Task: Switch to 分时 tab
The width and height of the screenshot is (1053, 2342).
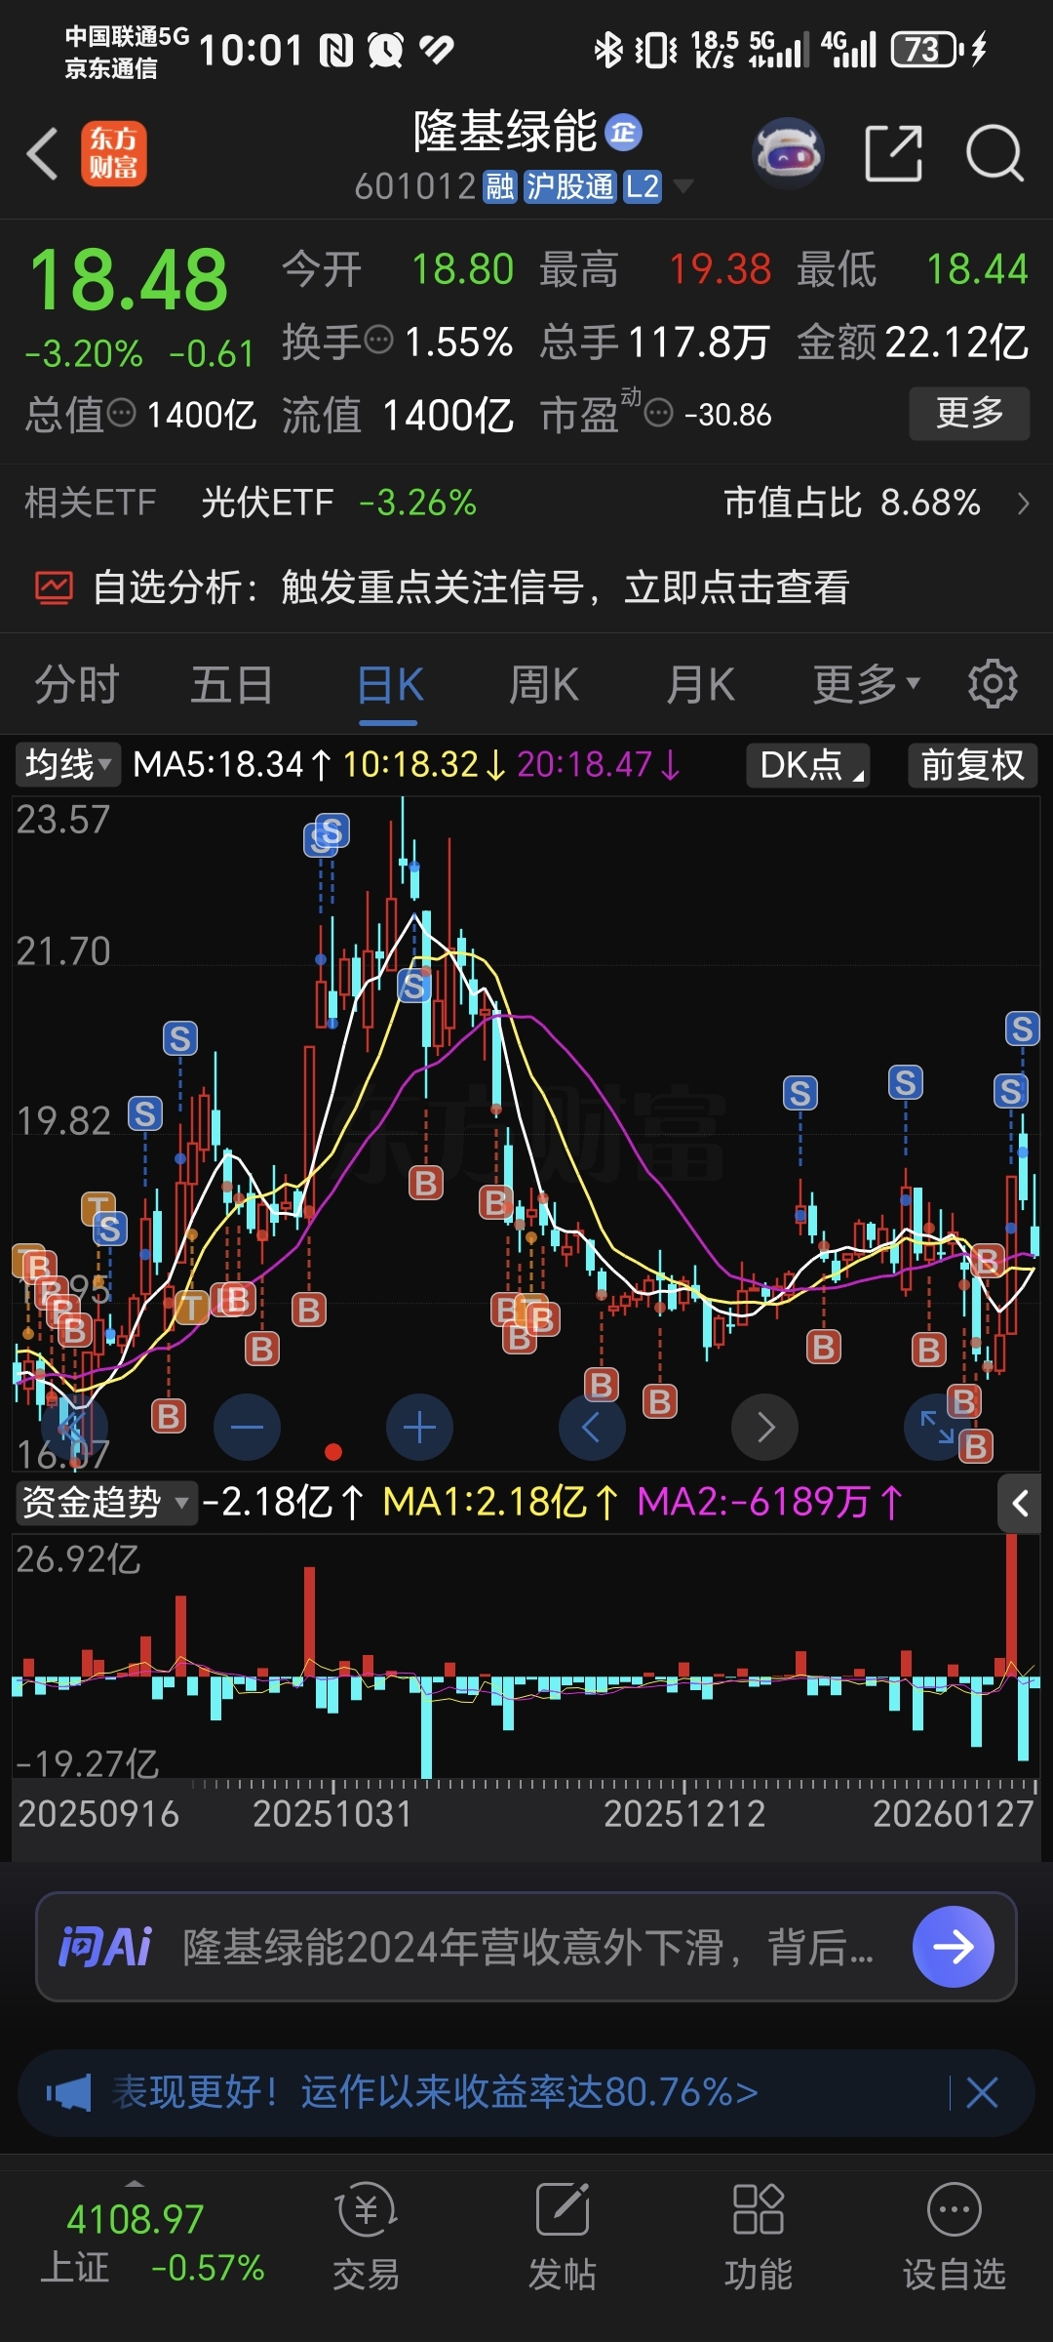Action: point(77,684)
